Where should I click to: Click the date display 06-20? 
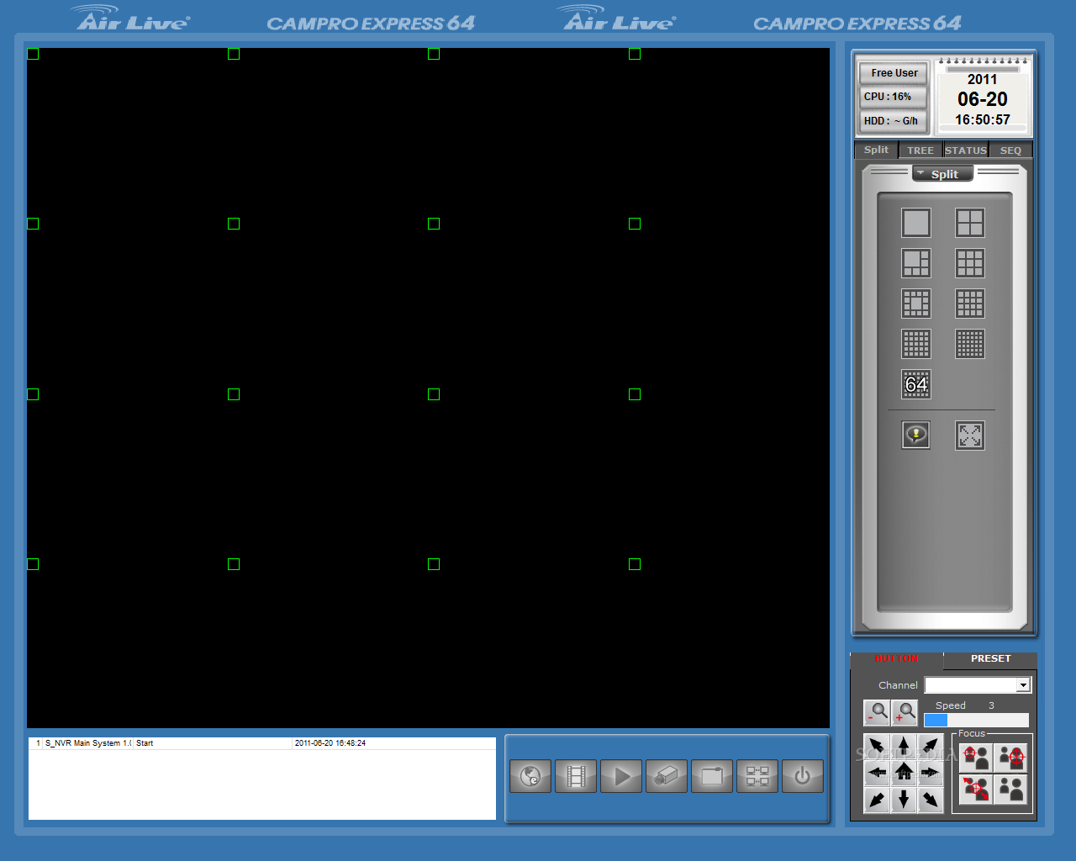983,99
